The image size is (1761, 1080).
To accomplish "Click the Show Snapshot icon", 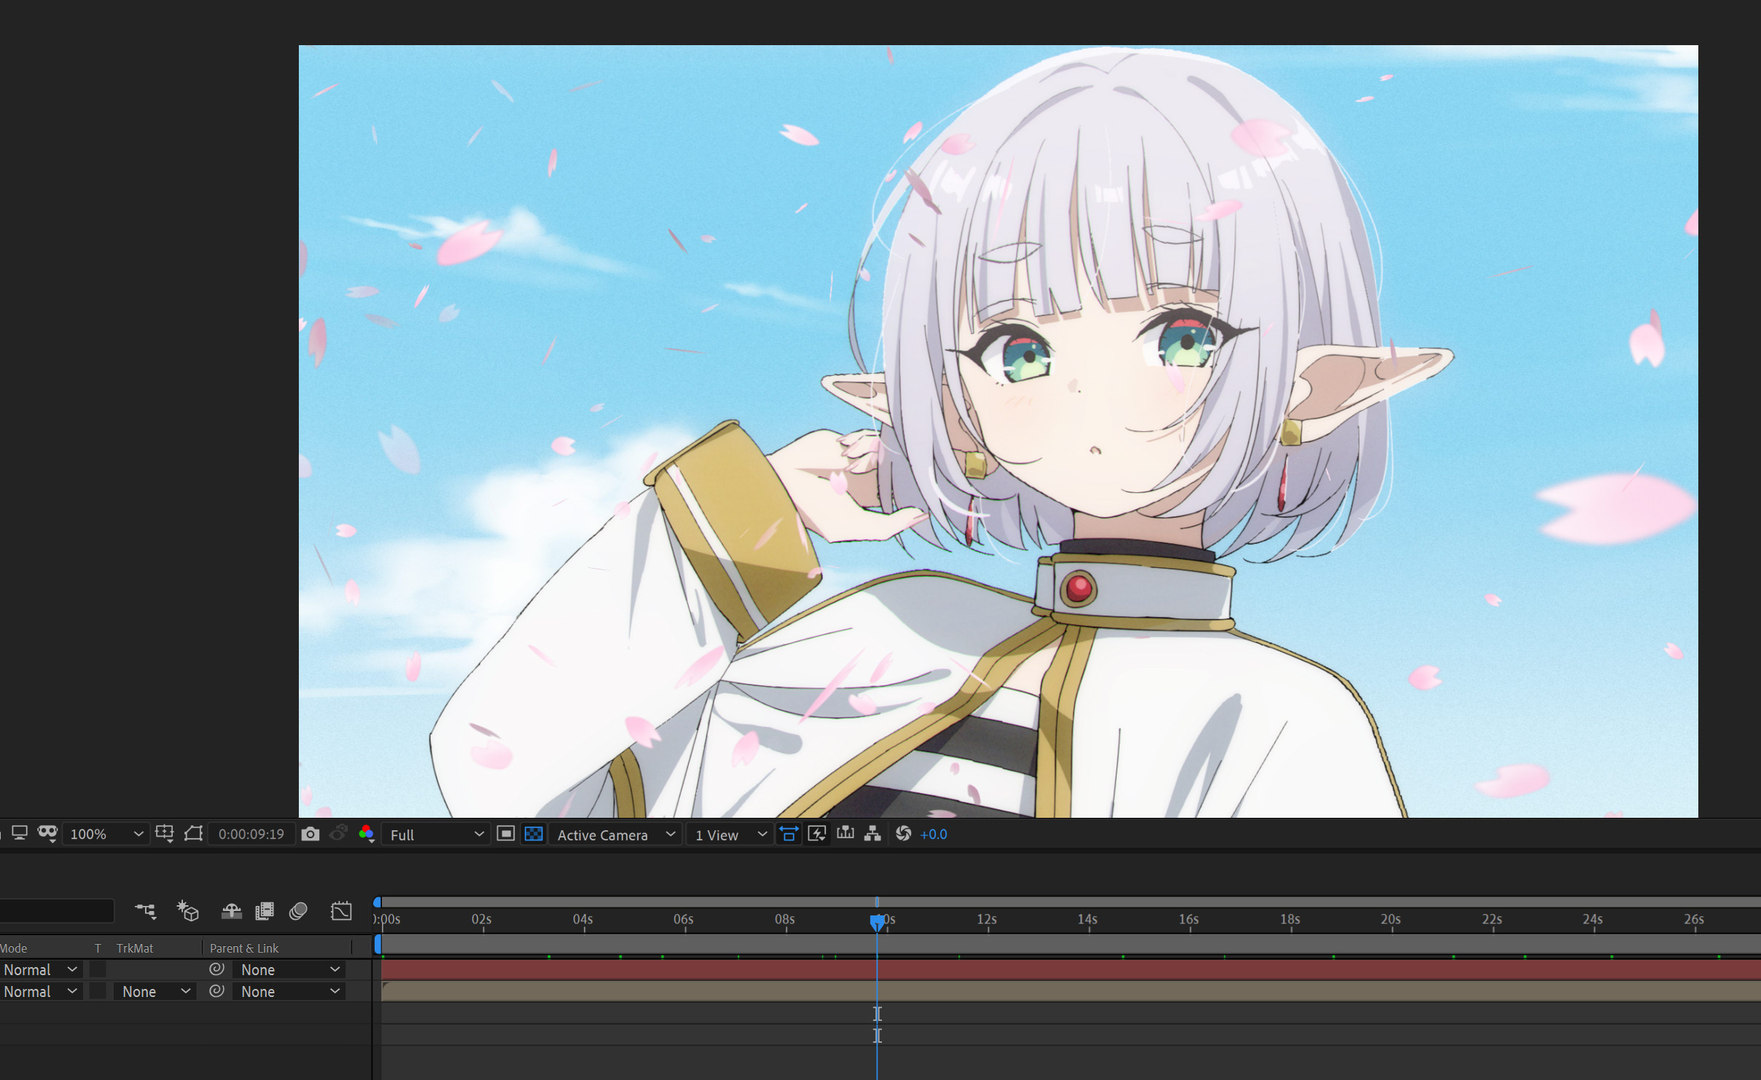I will (x=338, y=834).
